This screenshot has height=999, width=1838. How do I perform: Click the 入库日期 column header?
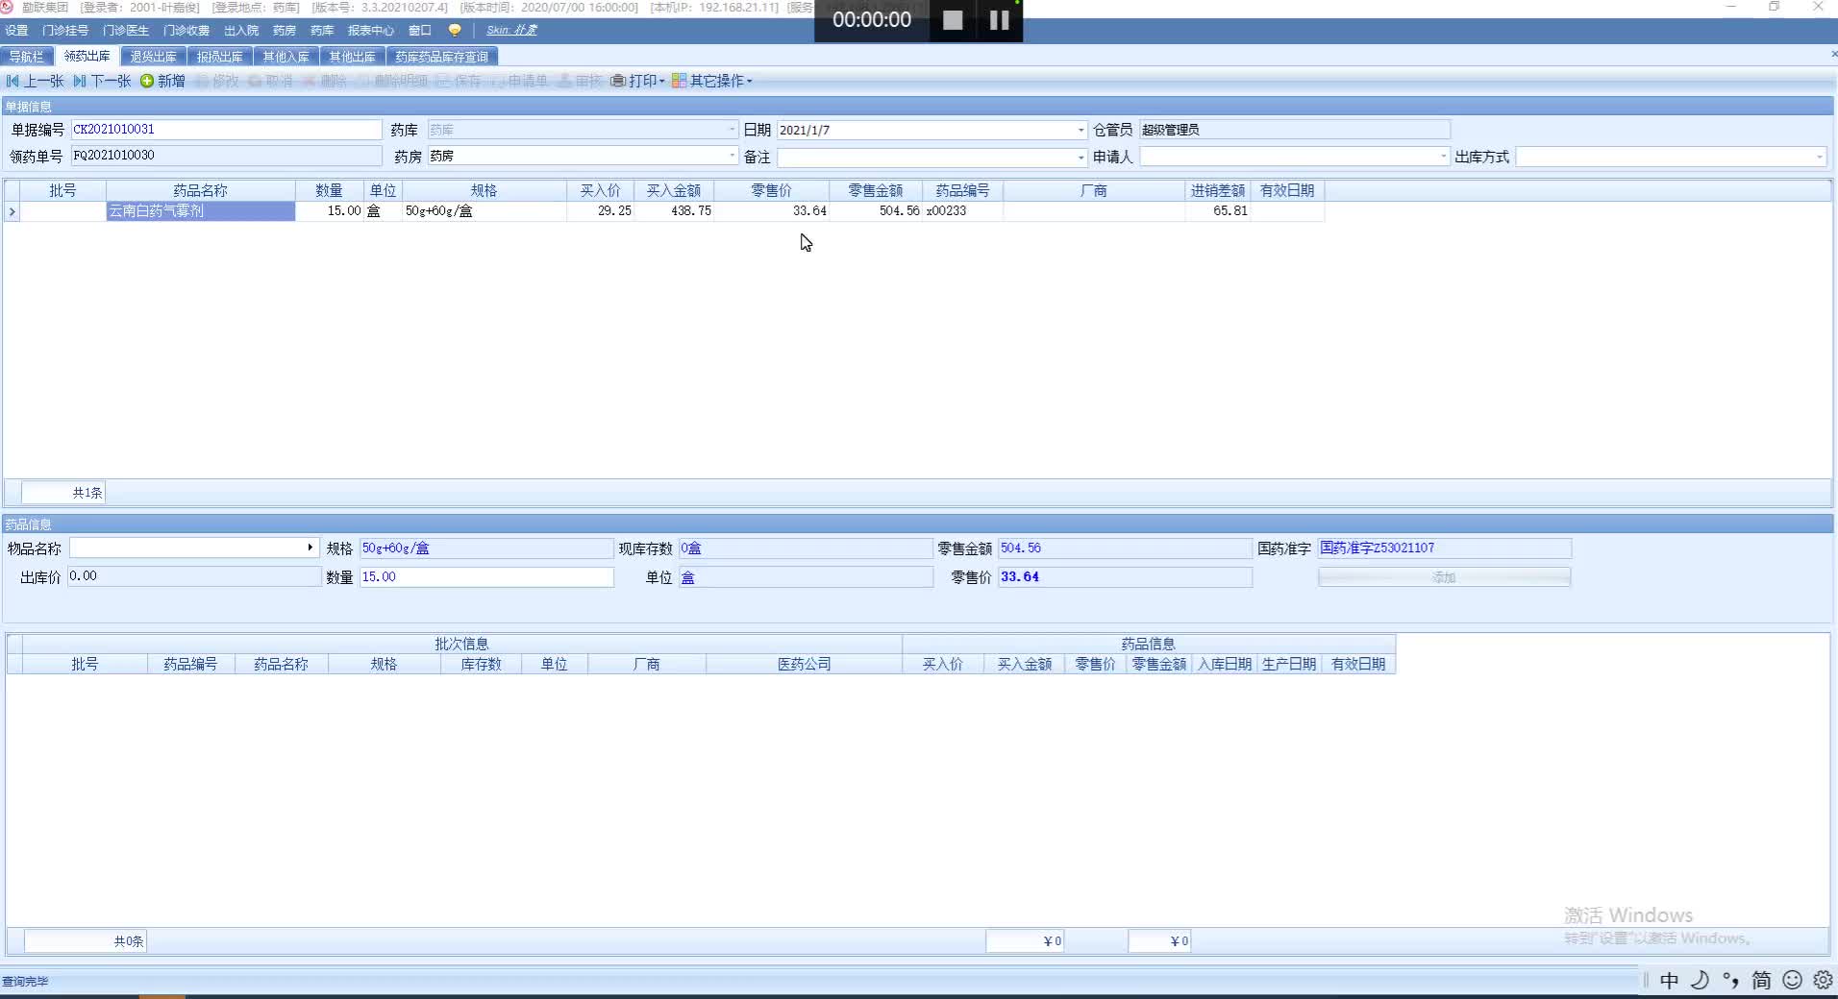pos(1225,664)
